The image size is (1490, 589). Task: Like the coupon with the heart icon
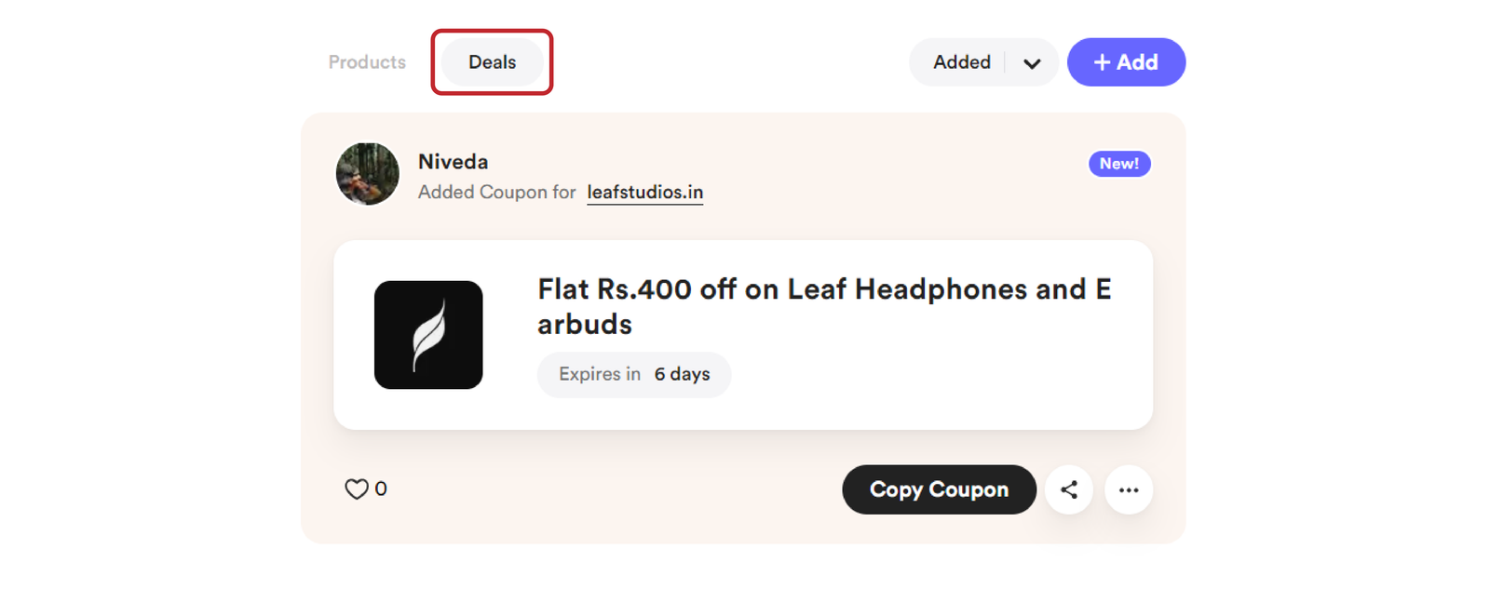(x=357, y=489)
